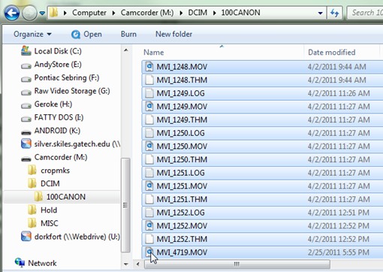
Task: Click Geroke (H:) drive icon
Action: [x=26, y=106]
